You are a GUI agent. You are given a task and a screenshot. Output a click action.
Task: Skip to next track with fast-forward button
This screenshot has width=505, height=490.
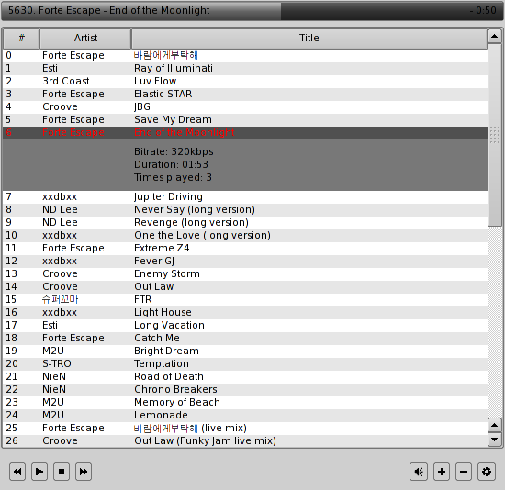coord(83,472)
